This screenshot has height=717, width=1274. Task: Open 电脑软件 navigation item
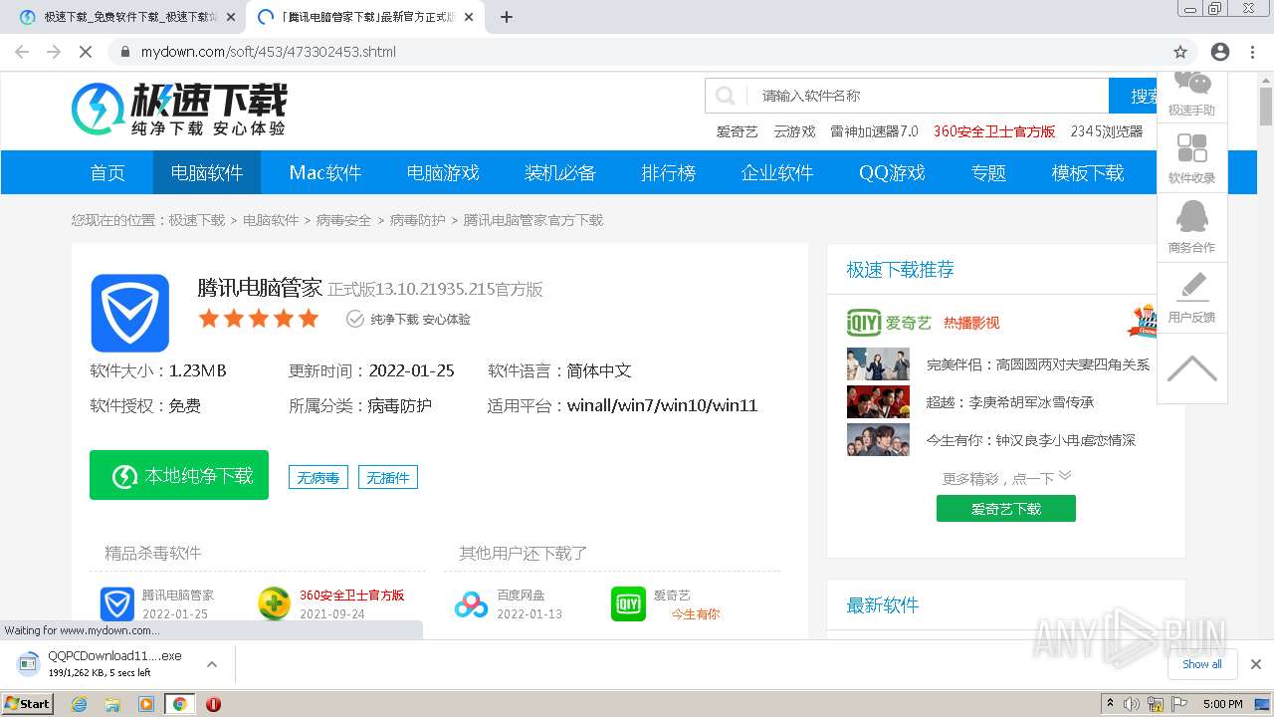[x=207, y=173]
